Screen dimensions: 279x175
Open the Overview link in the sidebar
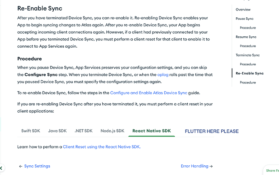243,9
